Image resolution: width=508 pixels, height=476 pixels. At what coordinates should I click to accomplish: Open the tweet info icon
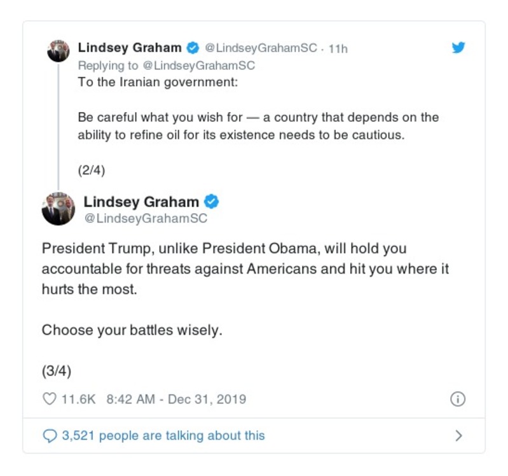457,400
